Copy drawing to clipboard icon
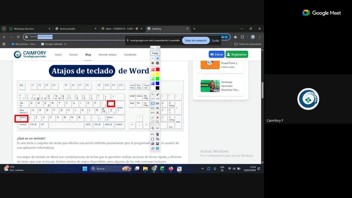 click(x=158, y=139)
